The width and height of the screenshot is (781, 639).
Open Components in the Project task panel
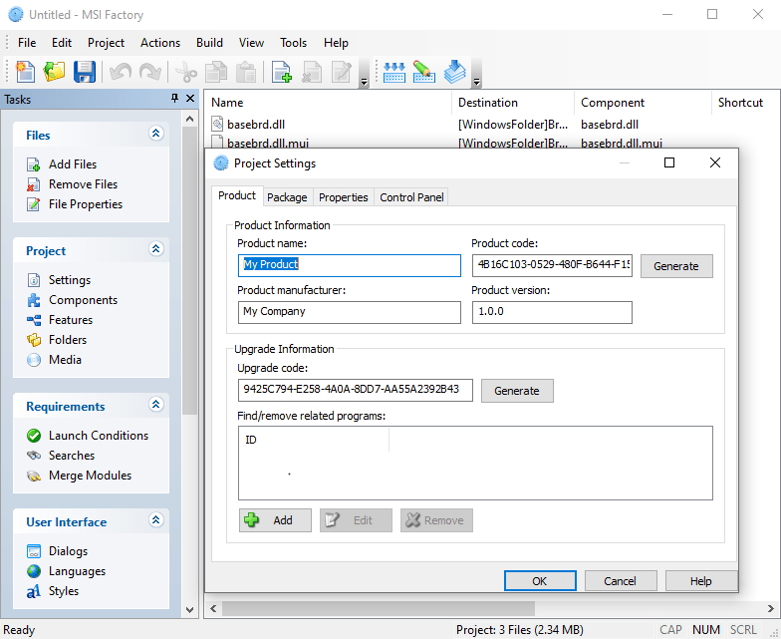83,300
